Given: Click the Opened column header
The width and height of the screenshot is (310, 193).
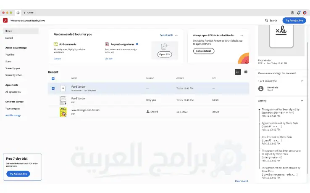Looking at the screenshot, I should click(x=180, y=78).
